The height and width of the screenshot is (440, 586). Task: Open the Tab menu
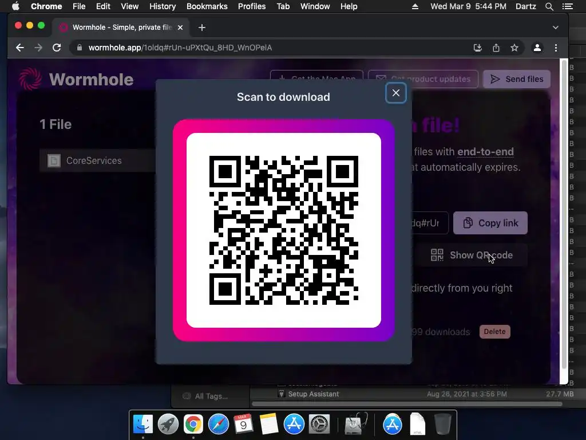click(283, 6)
